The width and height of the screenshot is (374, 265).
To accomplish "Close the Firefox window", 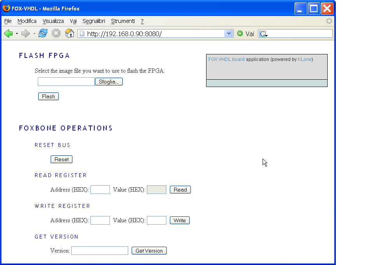I will (327, 9).
